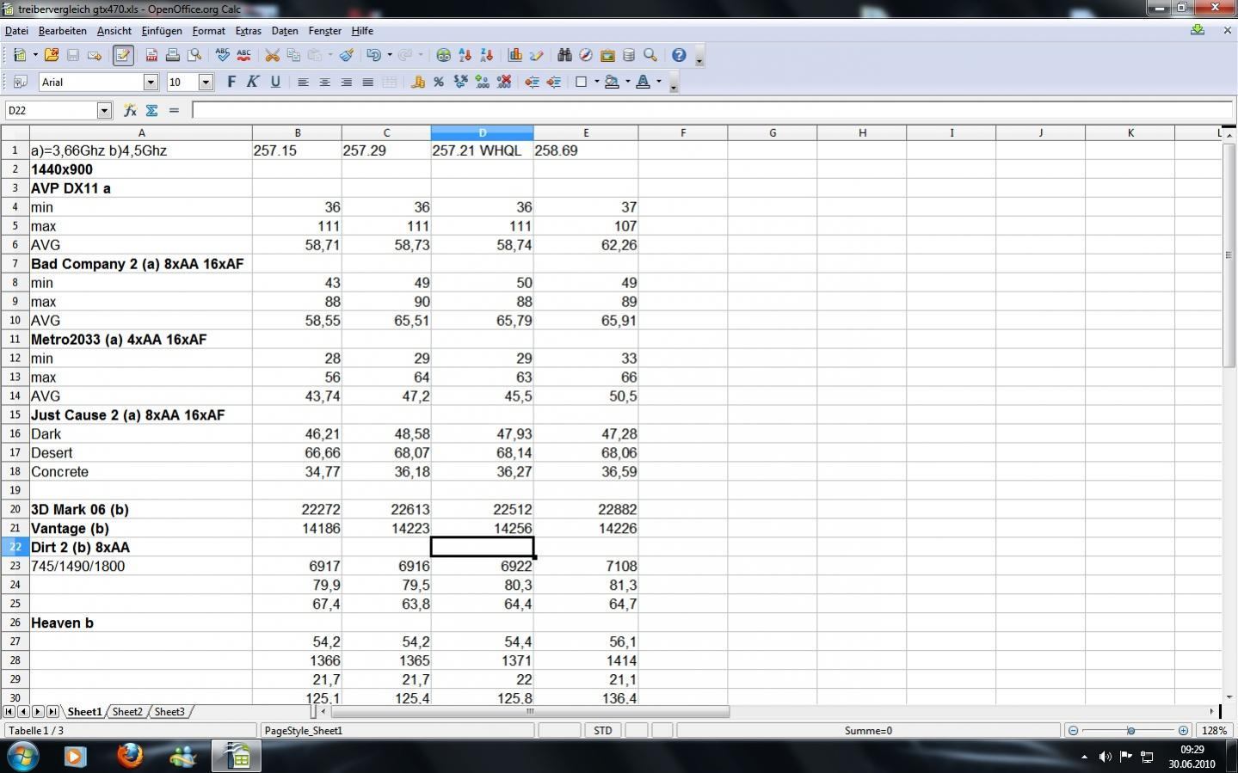
Task: Open the Name Box dropdown
Action: [104, 110]
